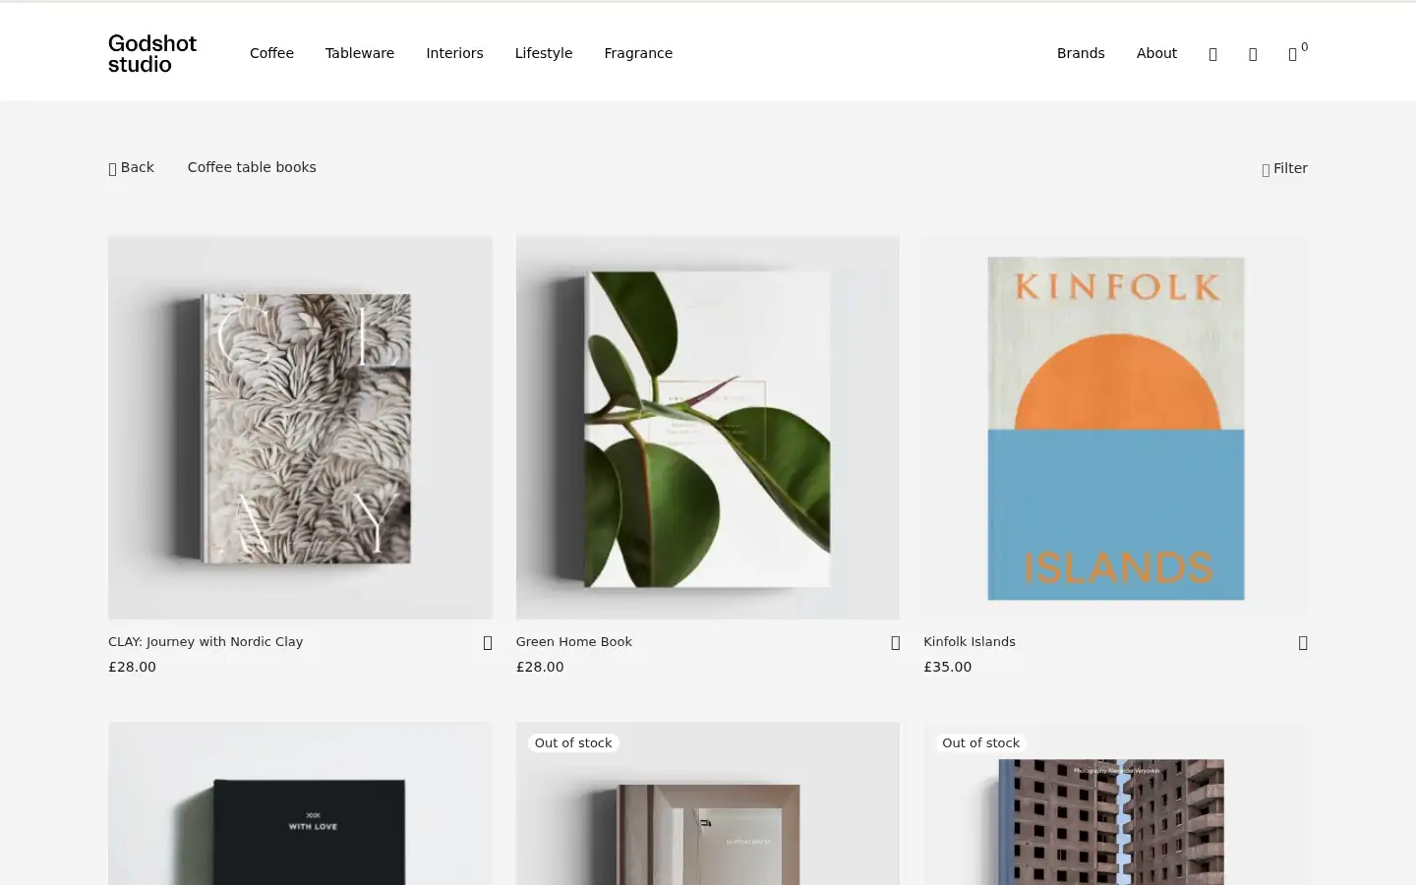
Task: Open the shopping cart icon
Action: pos(1296,53)
